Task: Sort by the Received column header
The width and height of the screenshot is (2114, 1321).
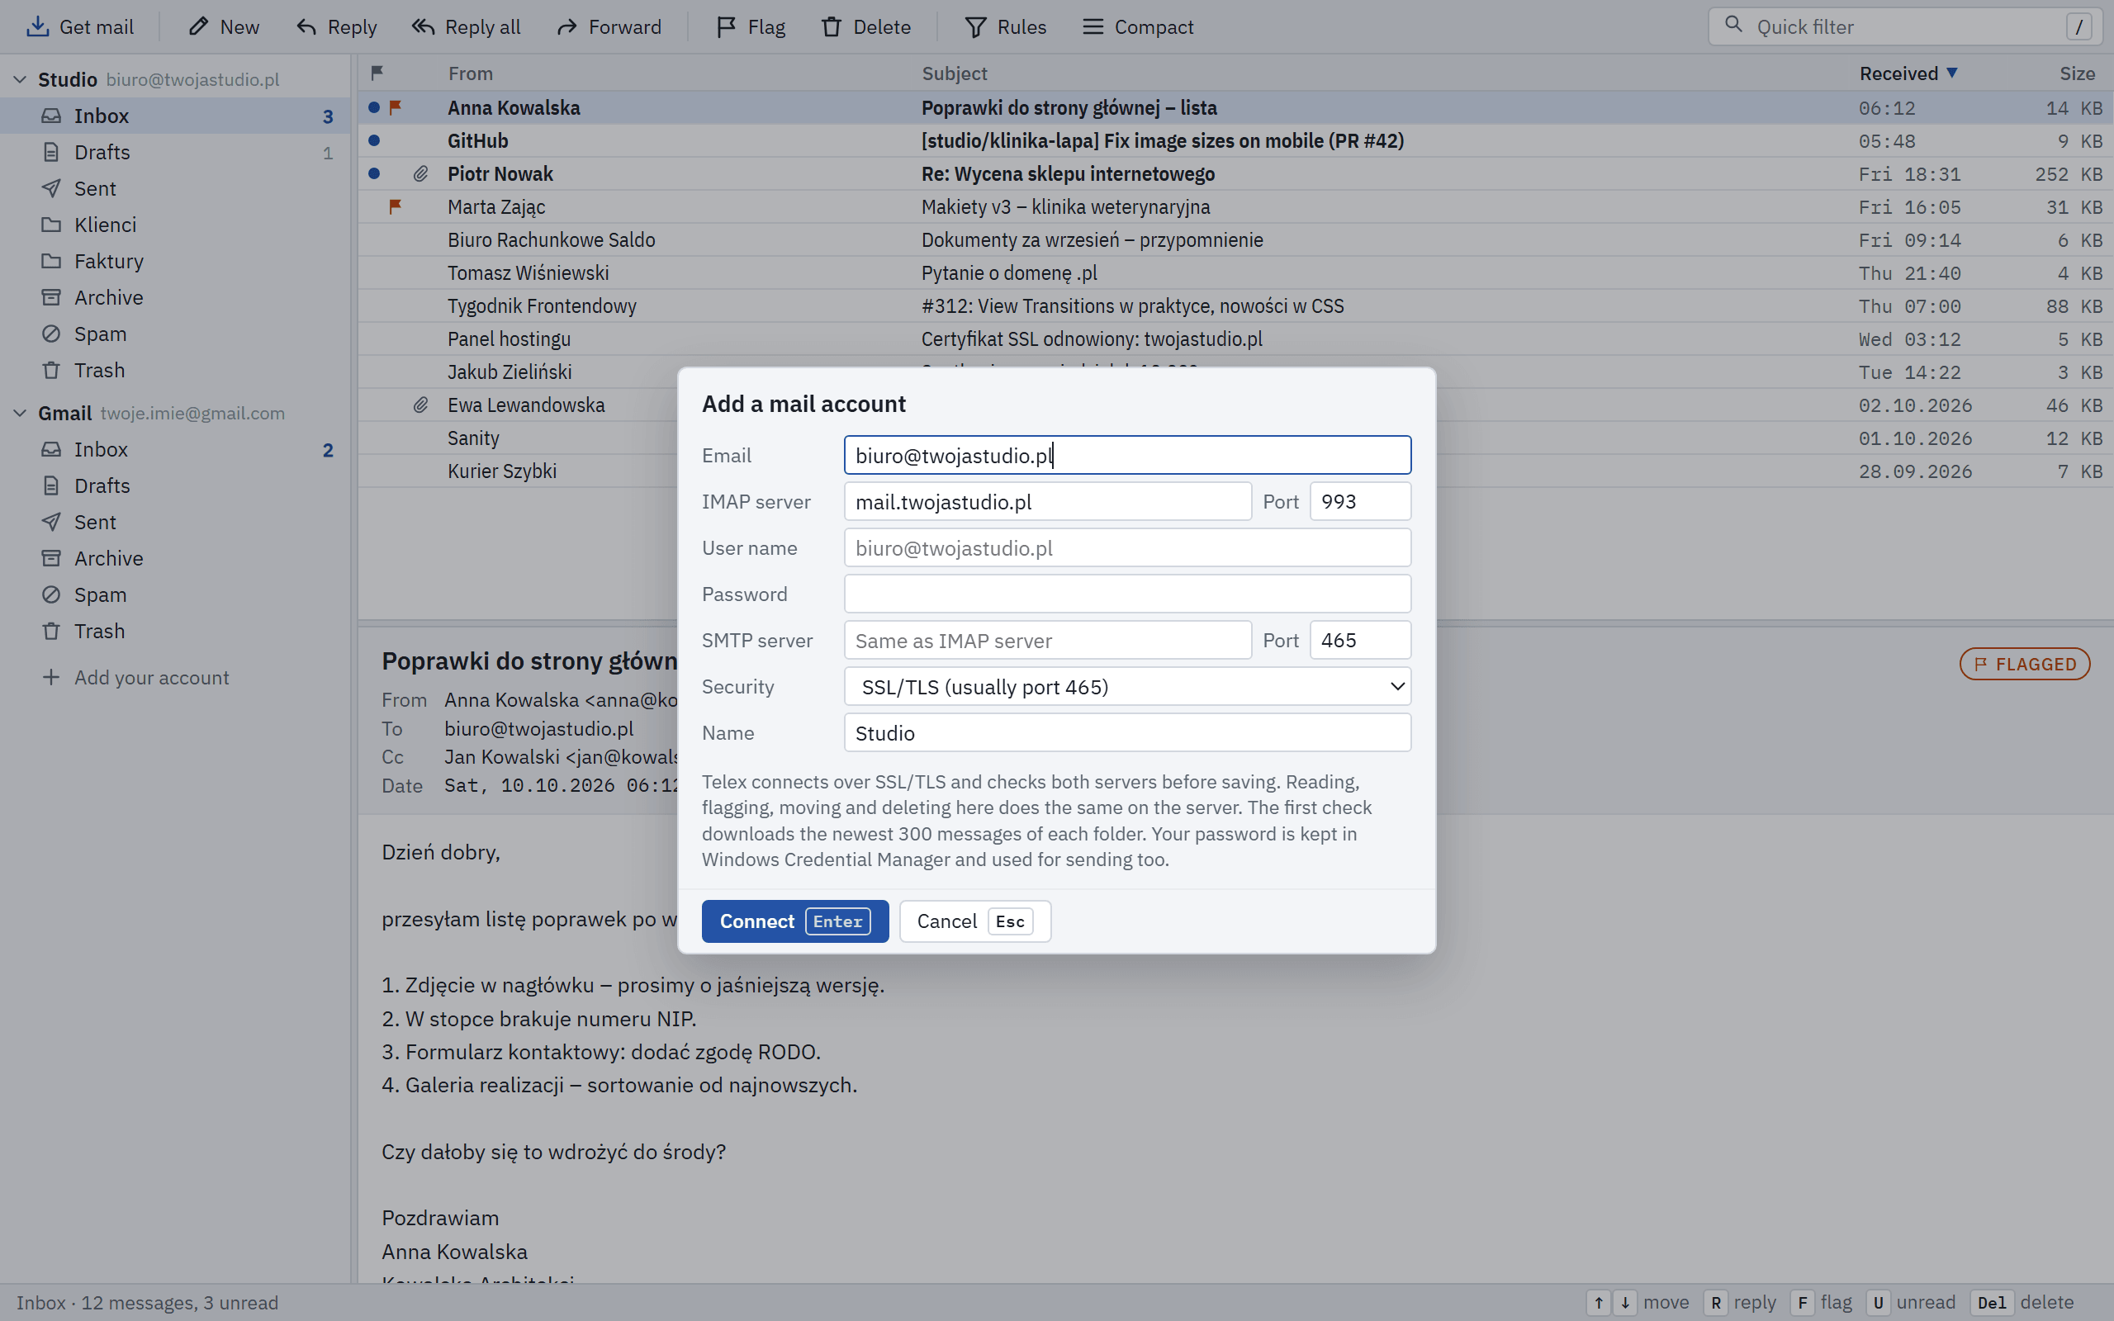Action: [x=1908, y=73]
